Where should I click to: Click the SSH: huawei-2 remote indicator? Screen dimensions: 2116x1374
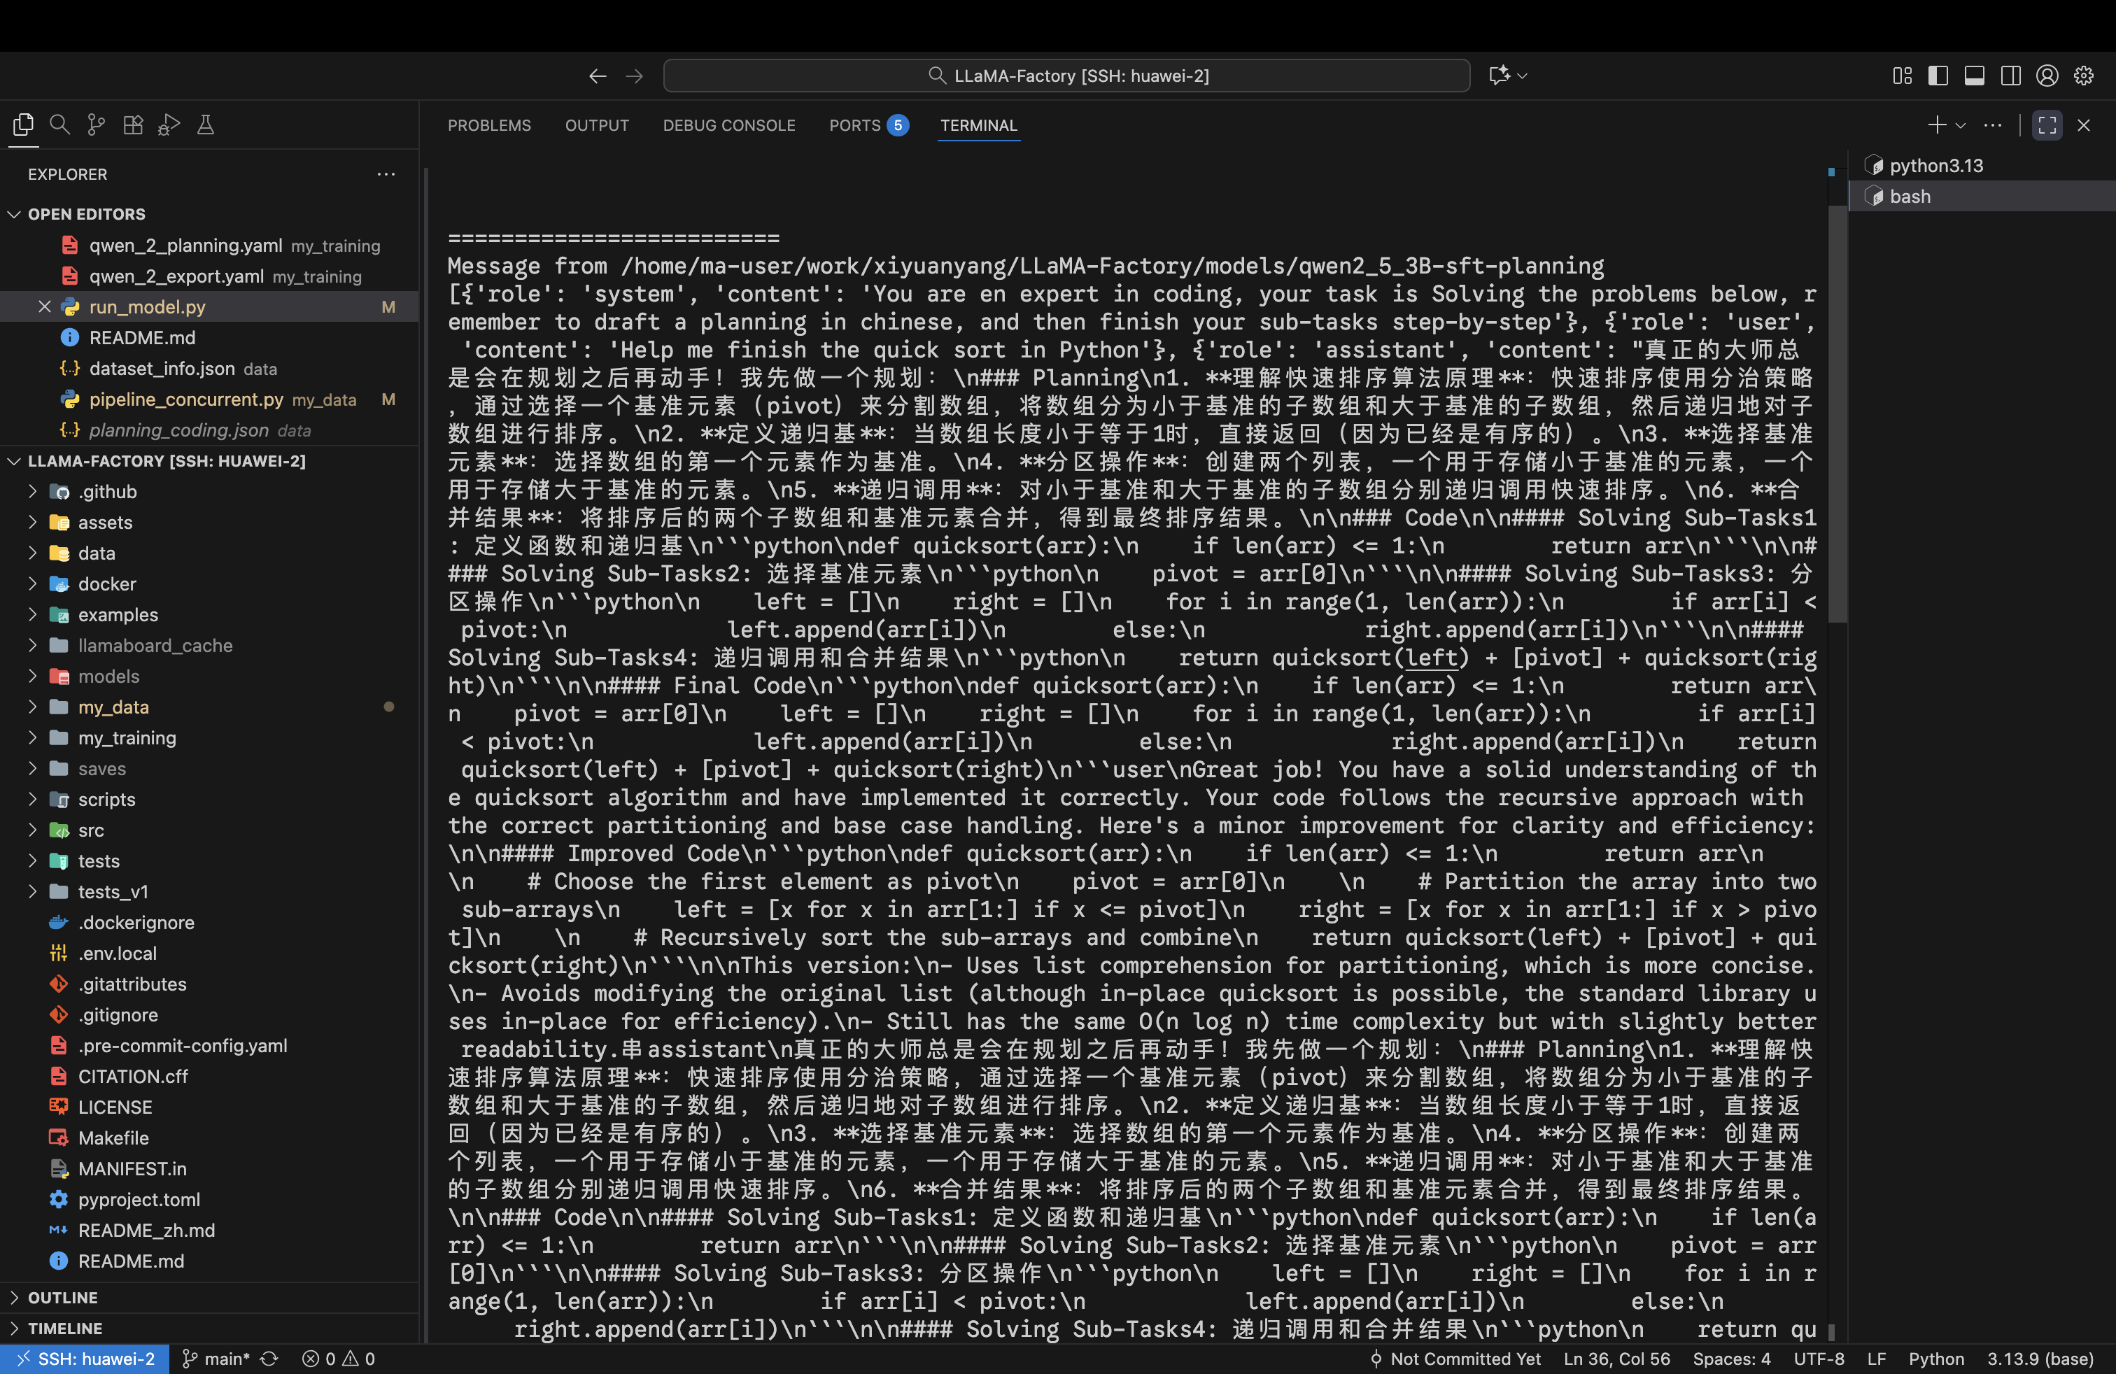tap(85, 1358)
